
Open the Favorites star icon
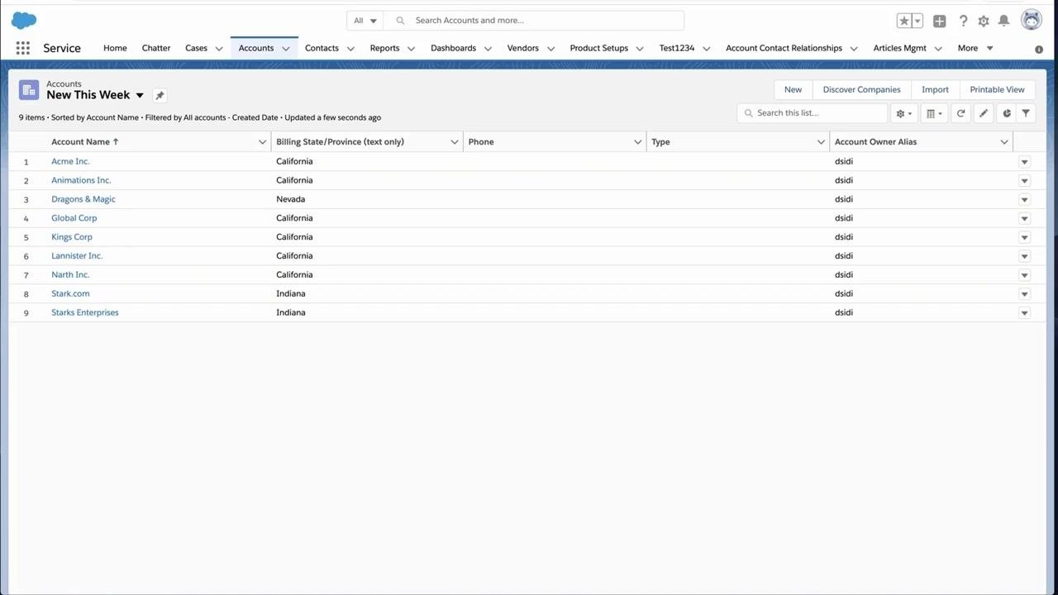pos(904,21)
